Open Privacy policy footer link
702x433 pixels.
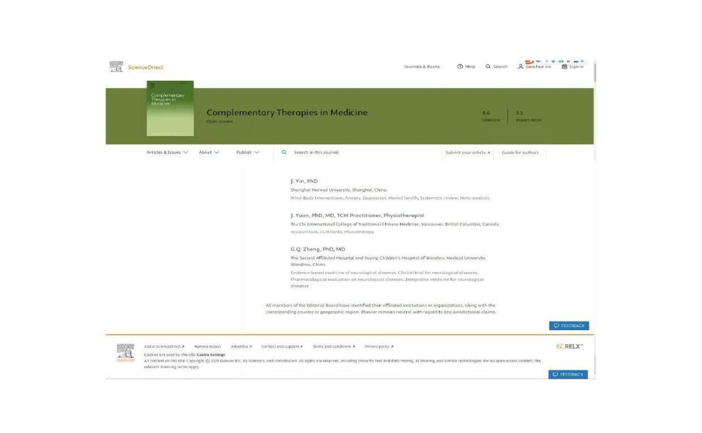(x=378, y=347)
